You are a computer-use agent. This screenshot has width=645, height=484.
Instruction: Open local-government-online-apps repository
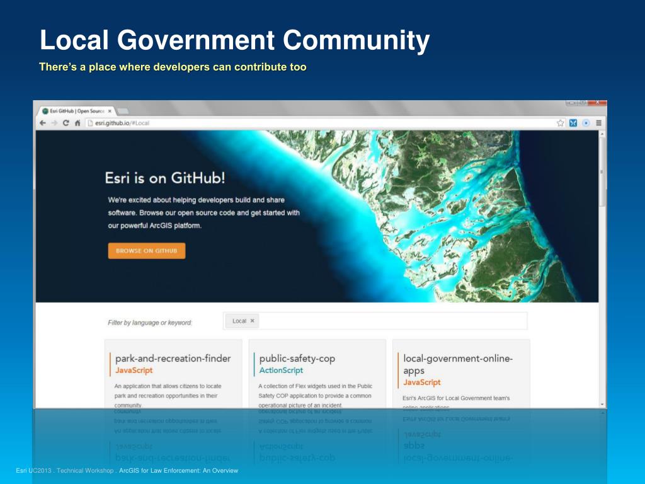pos(458,364)
